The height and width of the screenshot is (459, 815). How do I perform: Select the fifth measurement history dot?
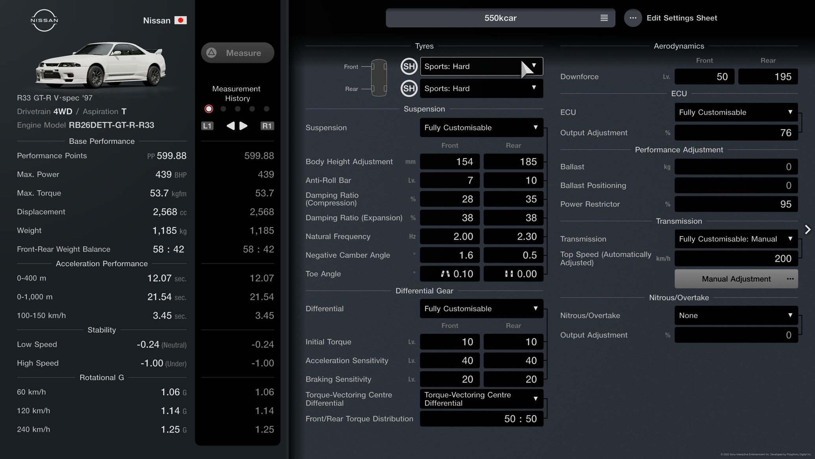tap(267, 109)
